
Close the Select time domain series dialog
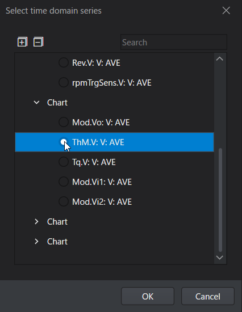[226, 11]
